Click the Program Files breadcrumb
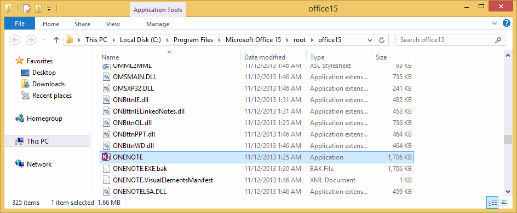The image size is (517, 213). point(193,40)
